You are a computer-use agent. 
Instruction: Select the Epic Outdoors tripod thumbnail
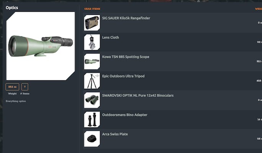[92, 81]
